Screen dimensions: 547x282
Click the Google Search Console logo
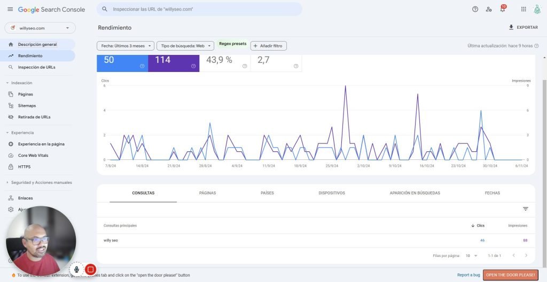click(52, 10)
